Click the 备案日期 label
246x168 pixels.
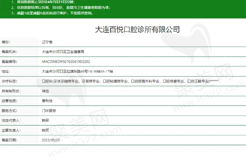9,140
